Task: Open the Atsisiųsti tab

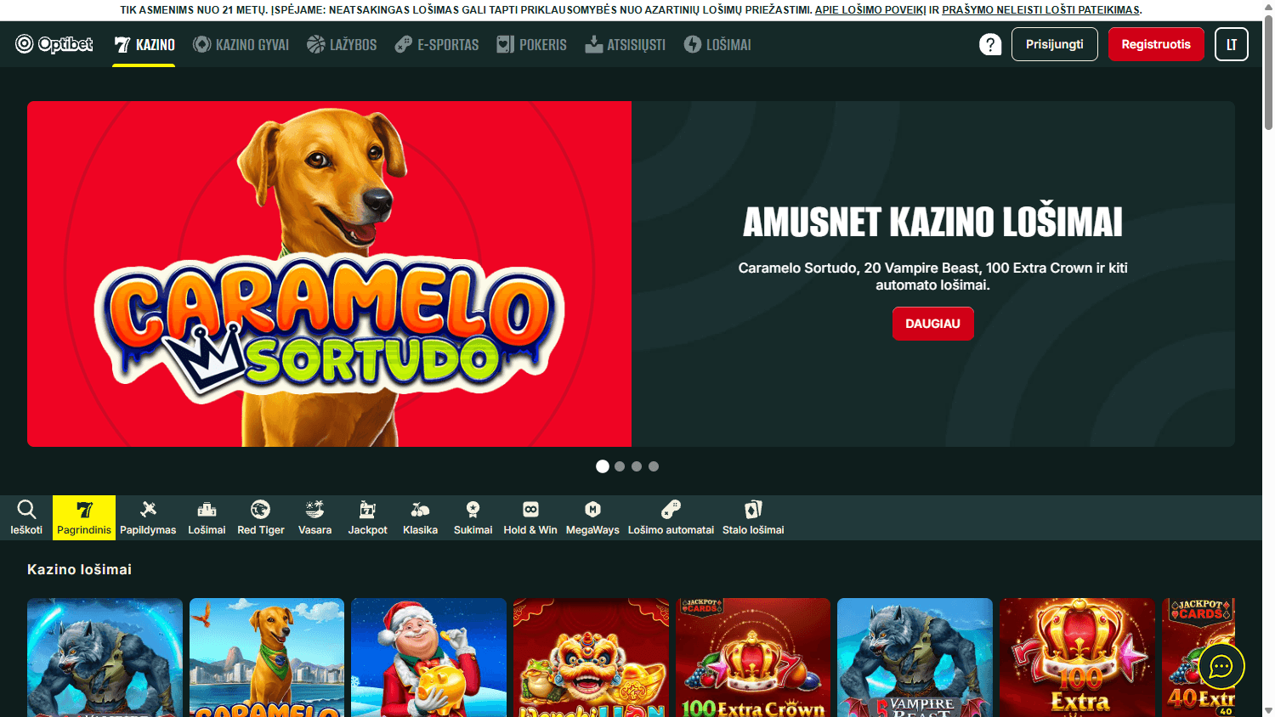Action: tap(626, 44)
